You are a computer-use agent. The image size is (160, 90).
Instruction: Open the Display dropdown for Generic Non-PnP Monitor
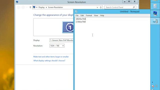click(61, 40)
